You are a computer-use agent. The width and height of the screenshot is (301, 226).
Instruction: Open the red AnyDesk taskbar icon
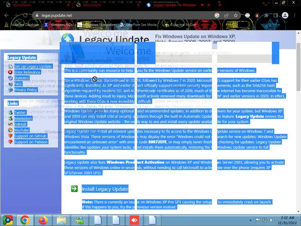coord(134,220)
